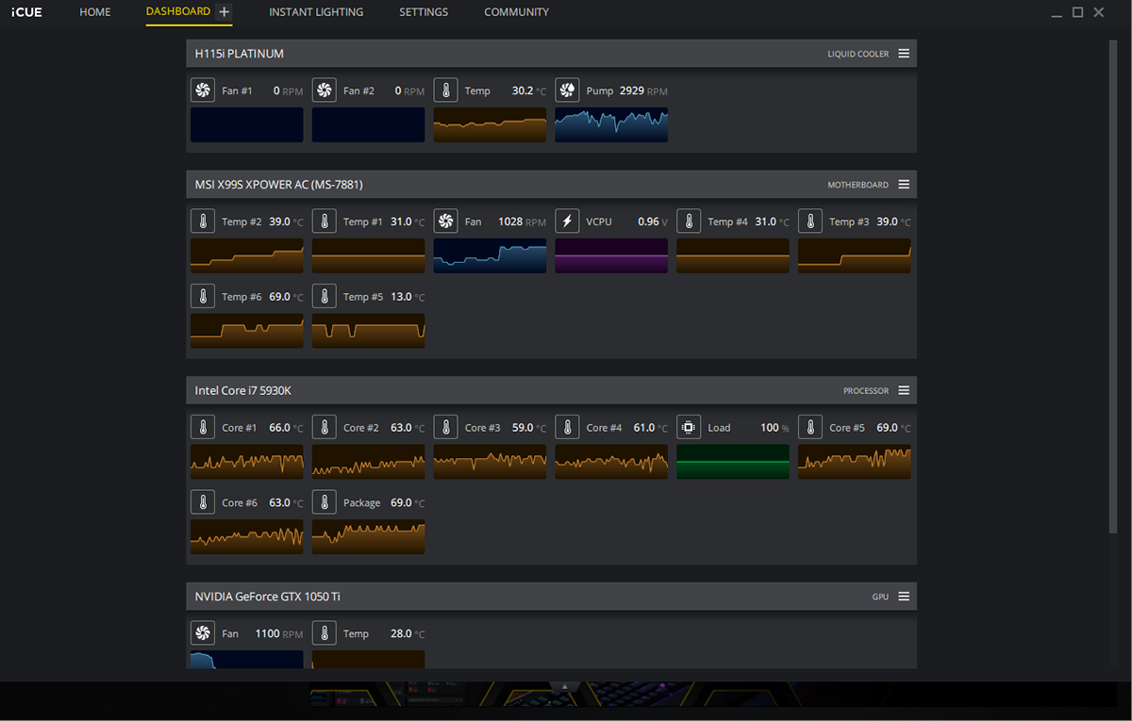The height and width of the screenshot is (721, 1132).
Task: Click the Load 100 % value
Action: 774,428
